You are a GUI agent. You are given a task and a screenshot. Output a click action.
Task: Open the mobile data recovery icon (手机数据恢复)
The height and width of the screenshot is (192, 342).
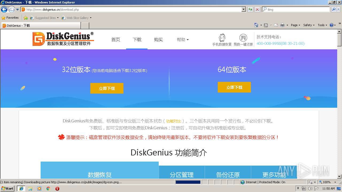pyautogui.click(x=222, y=40)
